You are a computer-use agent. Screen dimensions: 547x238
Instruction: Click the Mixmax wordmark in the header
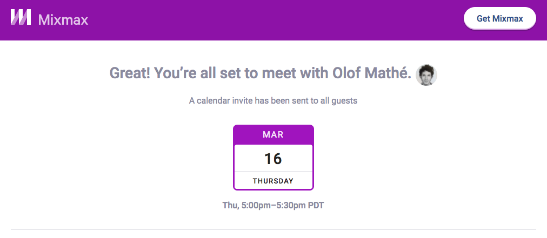click(x=63, y=19)
